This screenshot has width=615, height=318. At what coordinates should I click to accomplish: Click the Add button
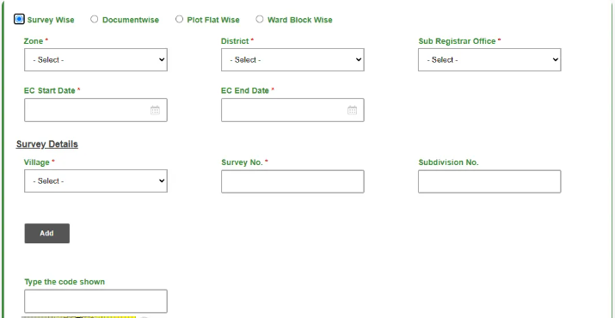point(47,233)
